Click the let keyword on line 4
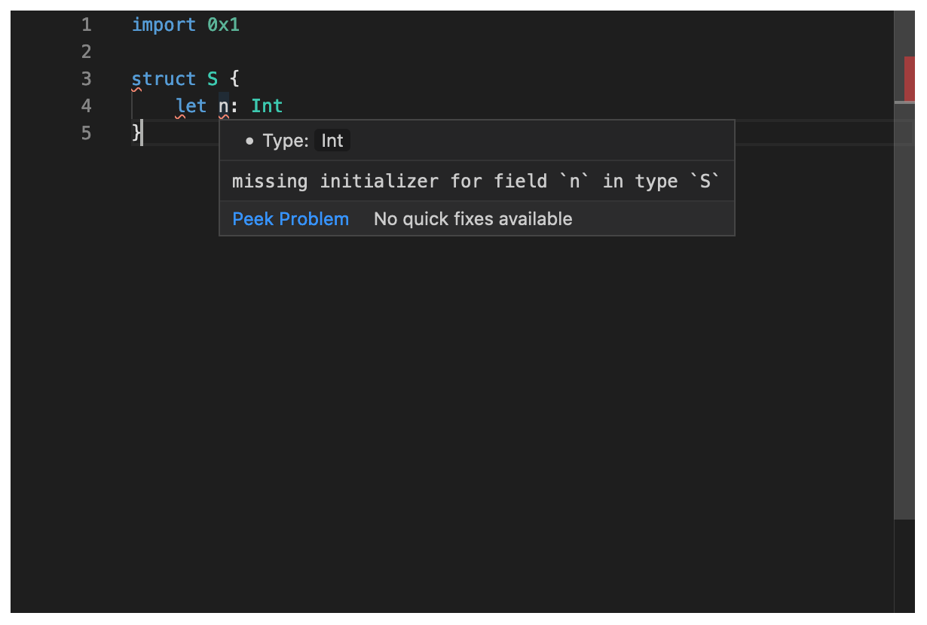Image resolution: width=927 pixels, height=625 pixels. pos(191,105)
